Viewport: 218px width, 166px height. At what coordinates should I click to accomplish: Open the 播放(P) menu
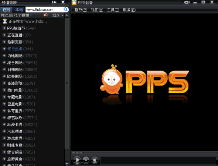(x=81, y=10)
